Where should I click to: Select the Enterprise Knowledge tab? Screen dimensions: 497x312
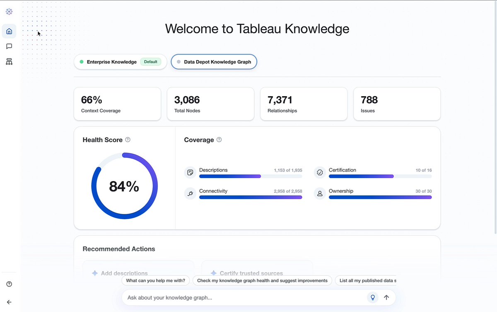click(x=120, y=62)
